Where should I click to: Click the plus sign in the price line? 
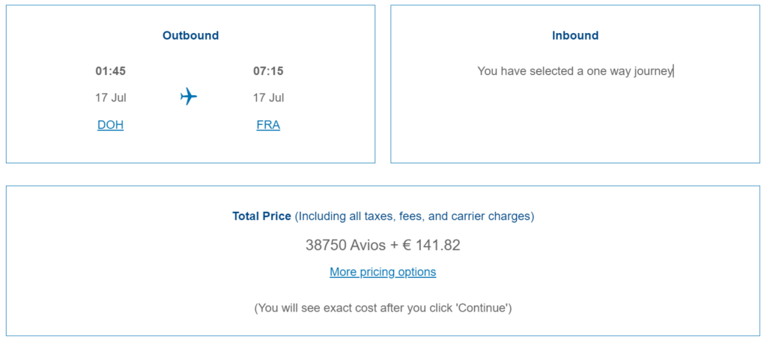point(395,245)
